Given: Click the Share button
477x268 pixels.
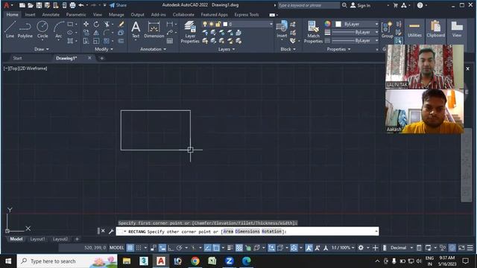Looking at the screenshot, I should click(x=119, y=5).
